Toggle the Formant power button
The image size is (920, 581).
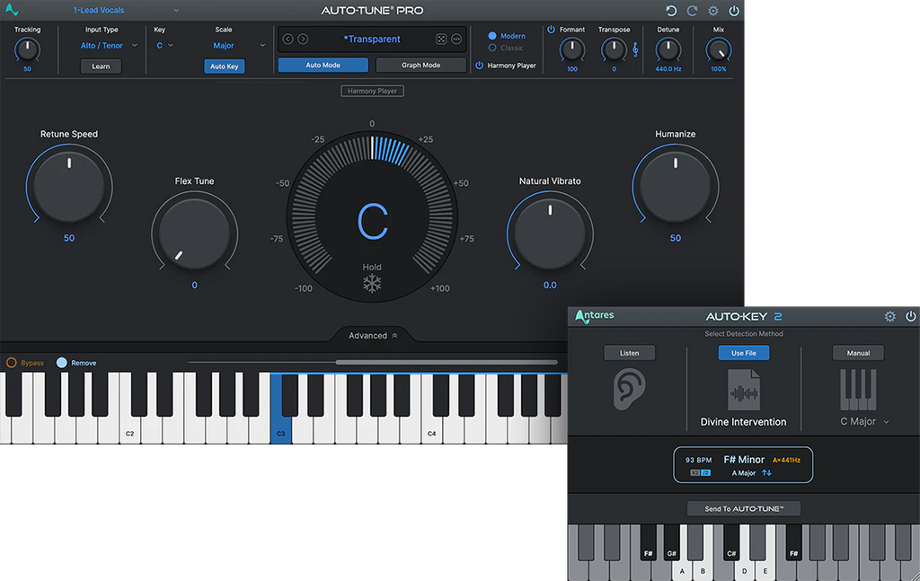(x=551, y=30)
